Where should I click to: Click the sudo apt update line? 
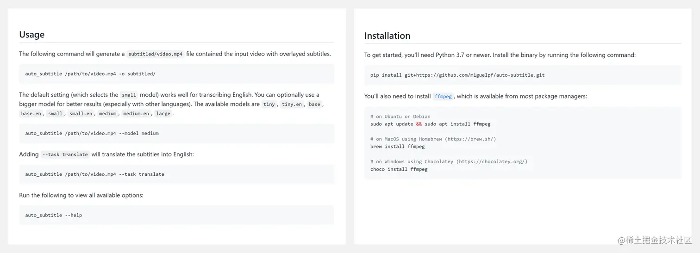click(430, 124)
